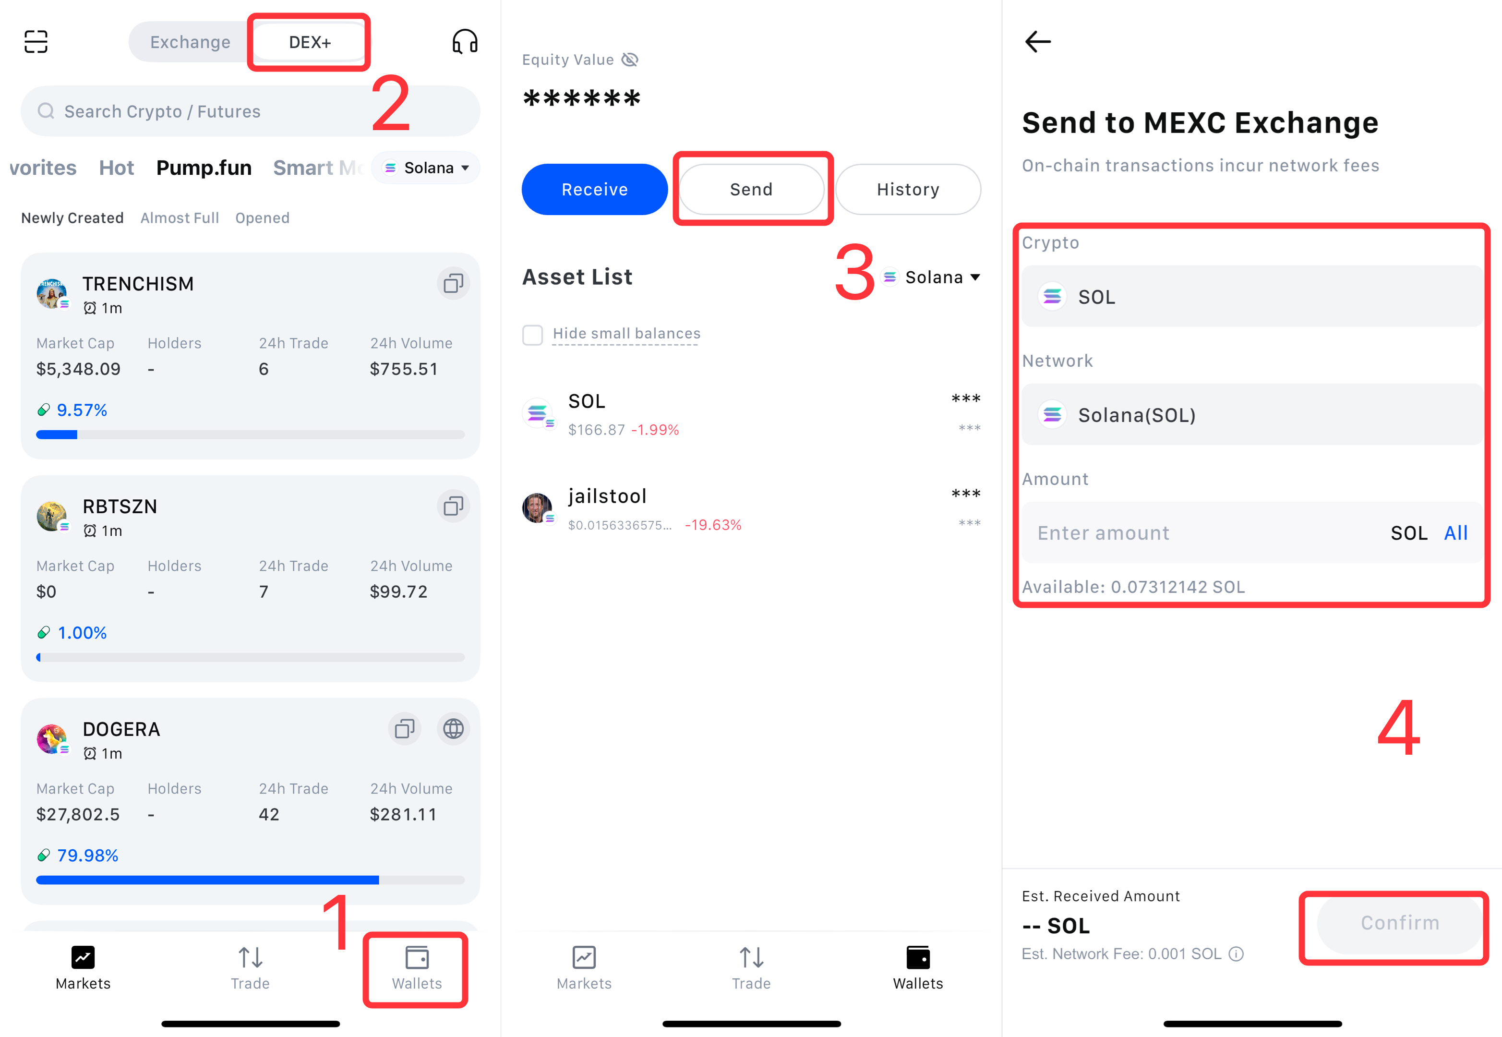Screen dimensions: 1502x1037
Task: Copy the TRENCHISM token address
Action: click(x=453, y=283)
